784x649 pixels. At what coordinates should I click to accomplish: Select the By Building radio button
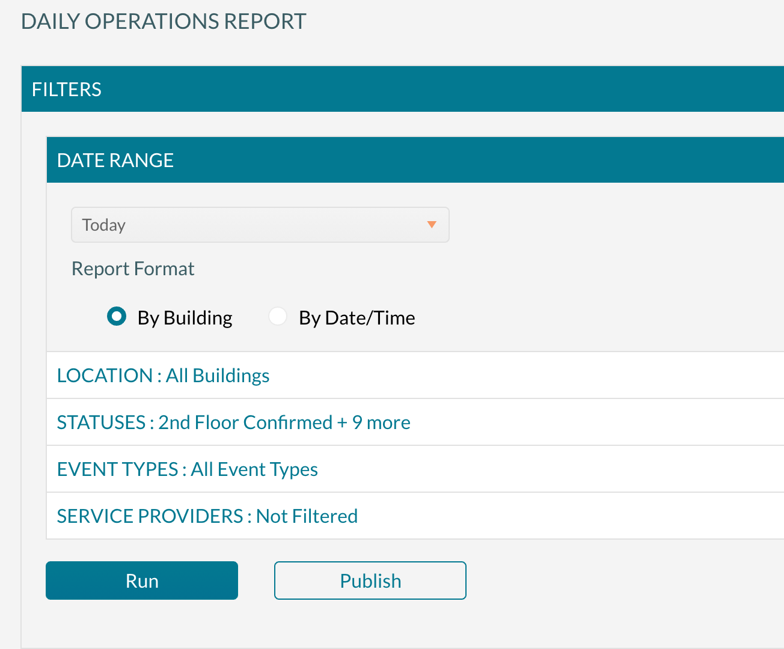click(117, 316)
